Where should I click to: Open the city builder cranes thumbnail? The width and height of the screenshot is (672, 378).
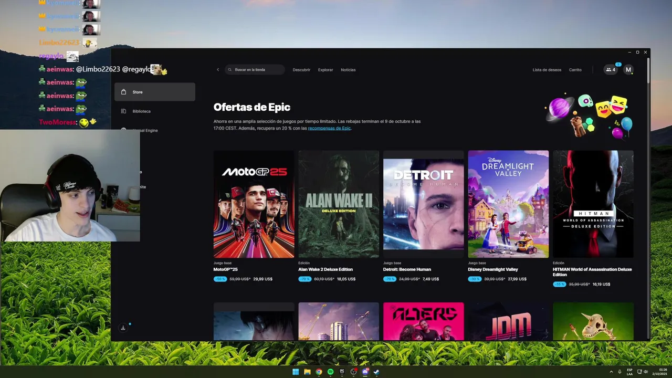[339, 321]
